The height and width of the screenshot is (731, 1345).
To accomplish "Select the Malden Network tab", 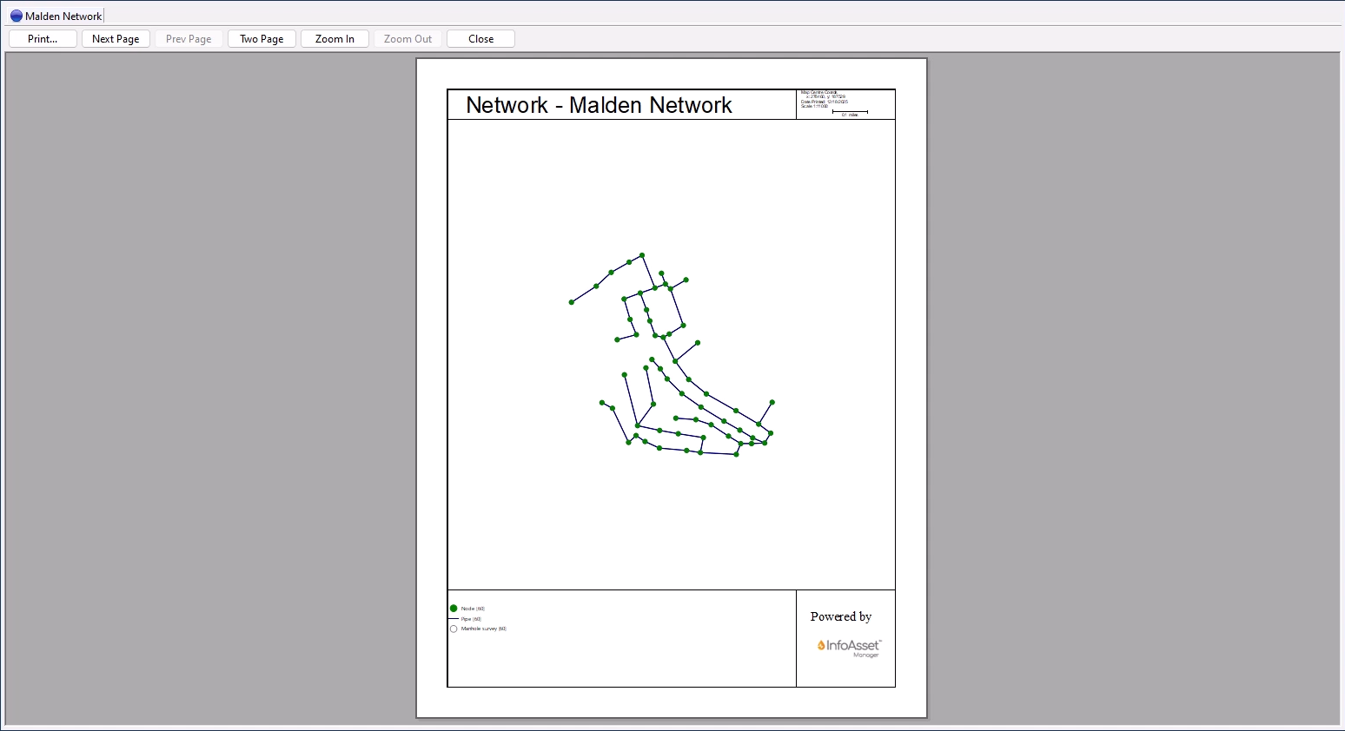I will 56,15.
